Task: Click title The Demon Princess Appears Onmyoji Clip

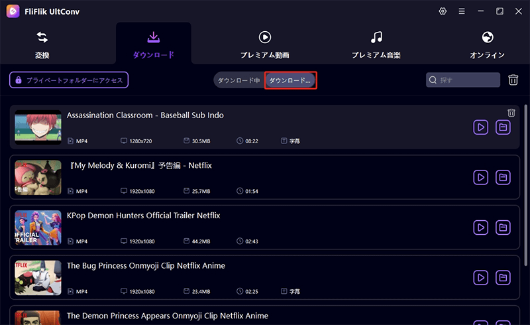Action: [x=168, y=316]
